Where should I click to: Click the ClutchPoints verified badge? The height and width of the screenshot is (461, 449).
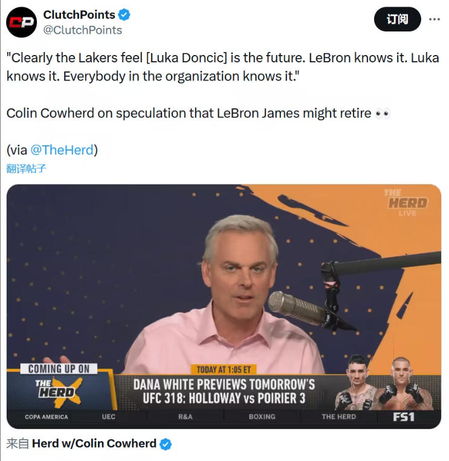pyautogui.click(x=124, y=15)
